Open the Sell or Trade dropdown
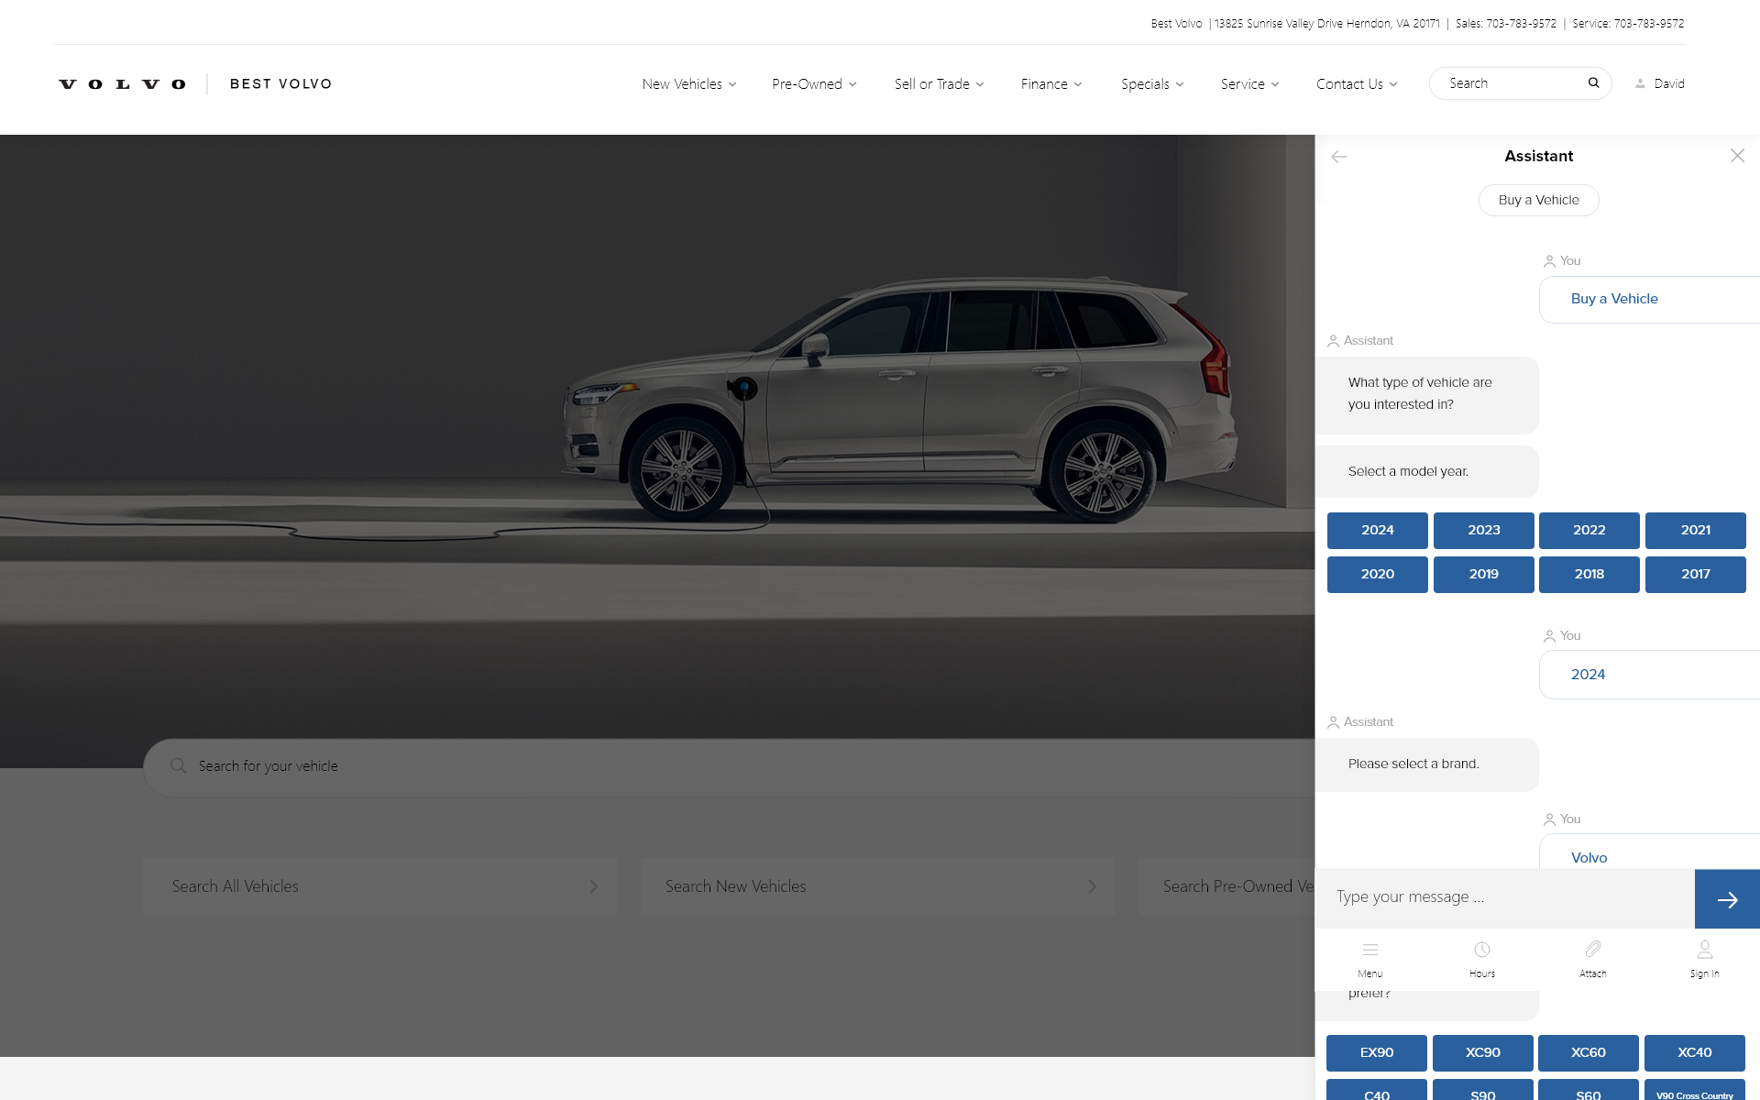Image resolution: width=1760 pixels, height=1100 pixels. click(x=940, y=84)
